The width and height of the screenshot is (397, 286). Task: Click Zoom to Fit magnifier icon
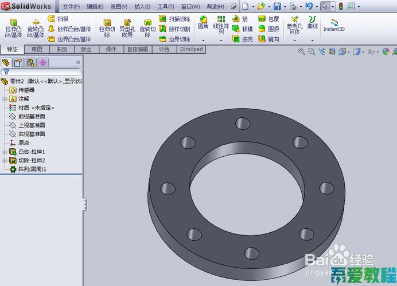[x=301, y=51]
